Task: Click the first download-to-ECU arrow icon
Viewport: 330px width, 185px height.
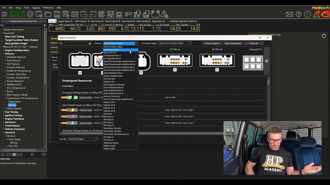Action: click(x=137, y=14)
